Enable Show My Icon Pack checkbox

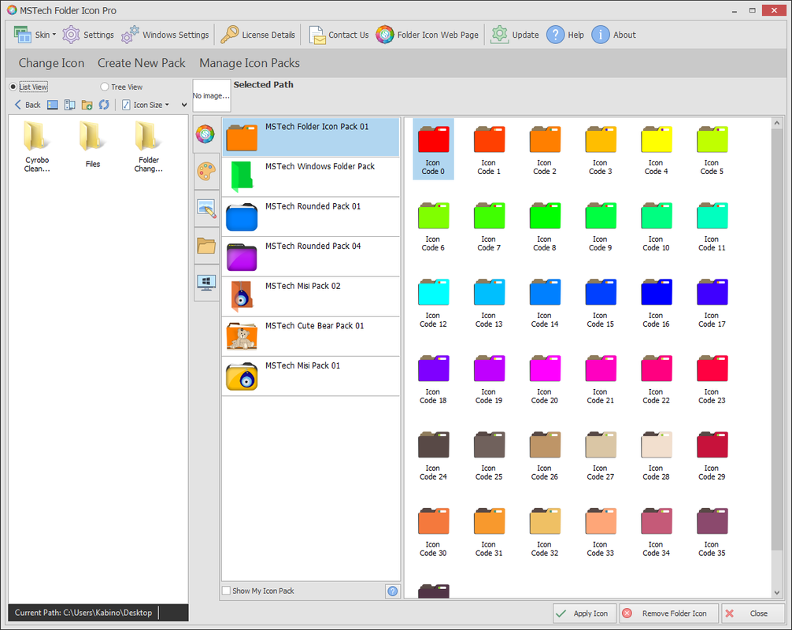tap(226, 591)
